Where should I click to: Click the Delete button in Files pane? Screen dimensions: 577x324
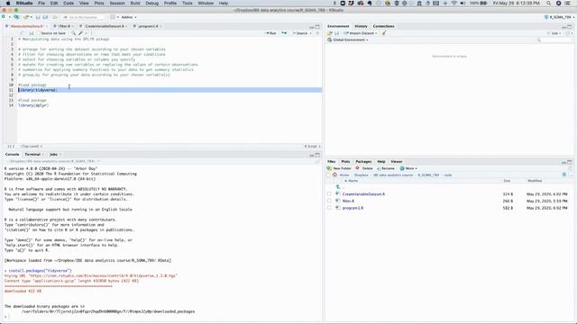pos(364,168)
